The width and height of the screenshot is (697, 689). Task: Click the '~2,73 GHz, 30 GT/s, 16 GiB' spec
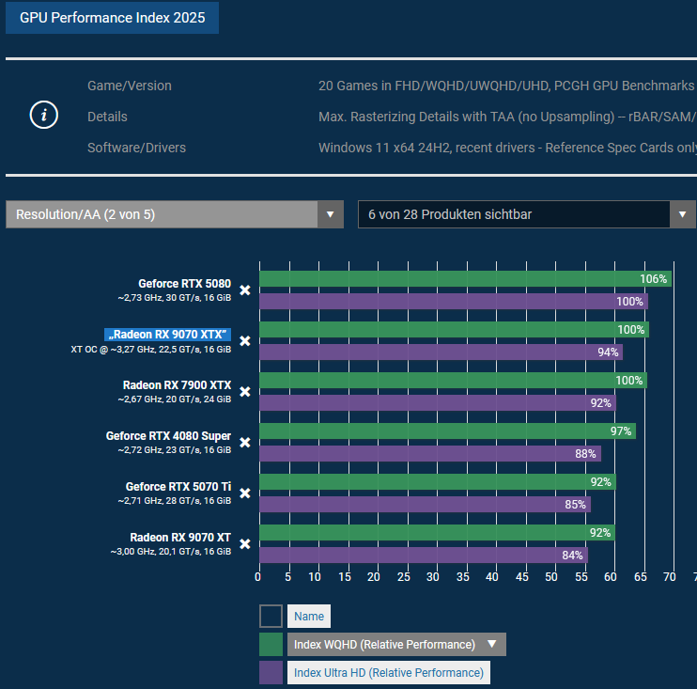[175, 298]
